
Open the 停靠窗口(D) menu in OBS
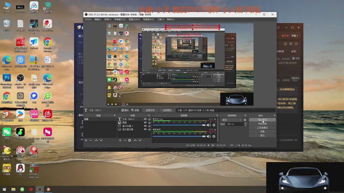tap(120, 19)
